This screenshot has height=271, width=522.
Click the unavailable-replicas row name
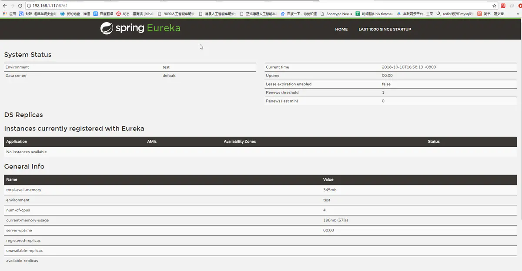coord(24,251)
